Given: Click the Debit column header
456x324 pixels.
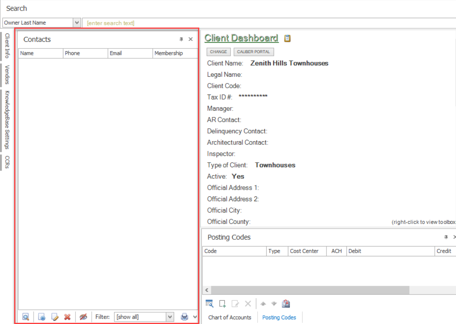Looking at the screenshot, I should tap(391, 251).
